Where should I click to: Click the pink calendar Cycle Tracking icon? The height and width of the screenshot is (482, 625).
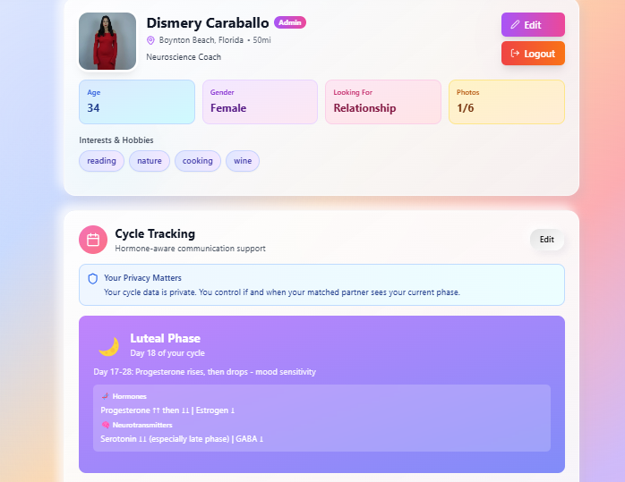93,240
